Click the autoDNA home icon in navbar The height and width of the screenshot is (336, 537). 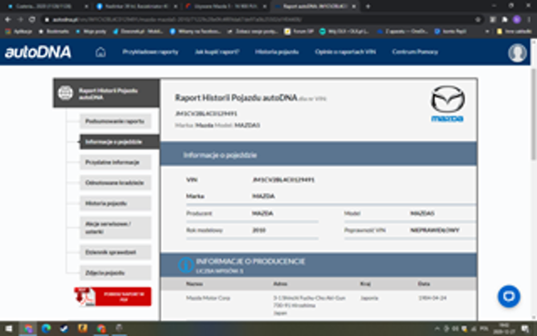click(x=100, y=52)
